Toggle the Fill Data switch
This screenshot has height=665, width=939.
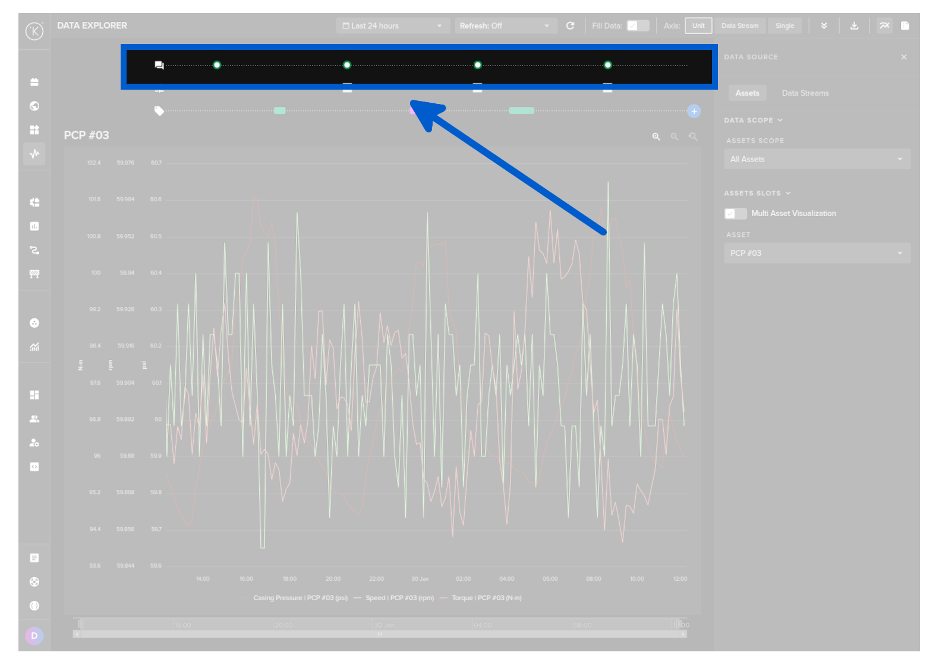(638, 26)
